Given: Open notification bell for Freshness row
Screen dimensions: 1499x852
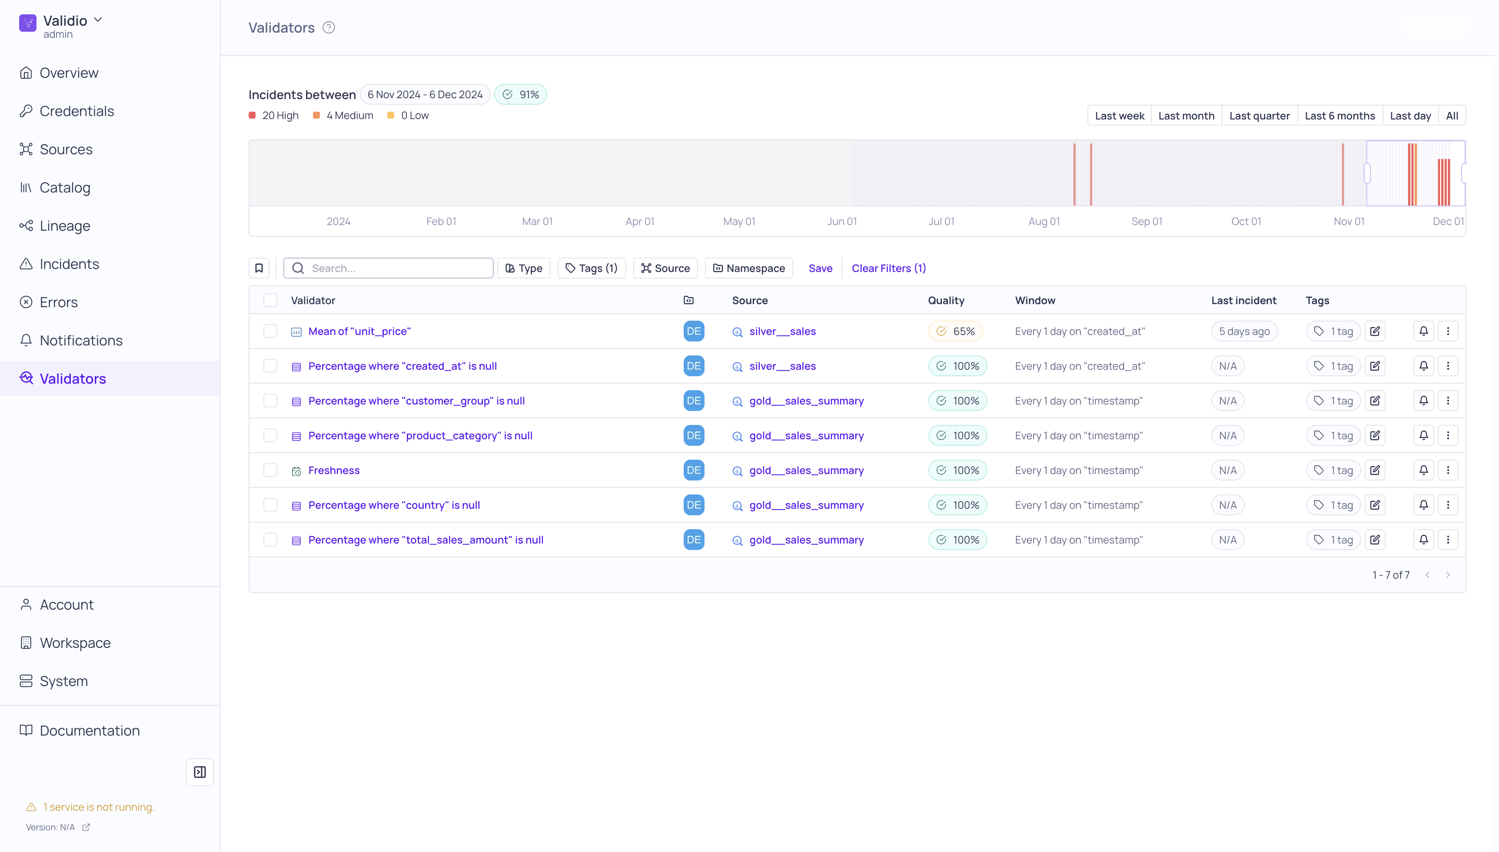Looking at the screenshot, I should coord(1423,471).
